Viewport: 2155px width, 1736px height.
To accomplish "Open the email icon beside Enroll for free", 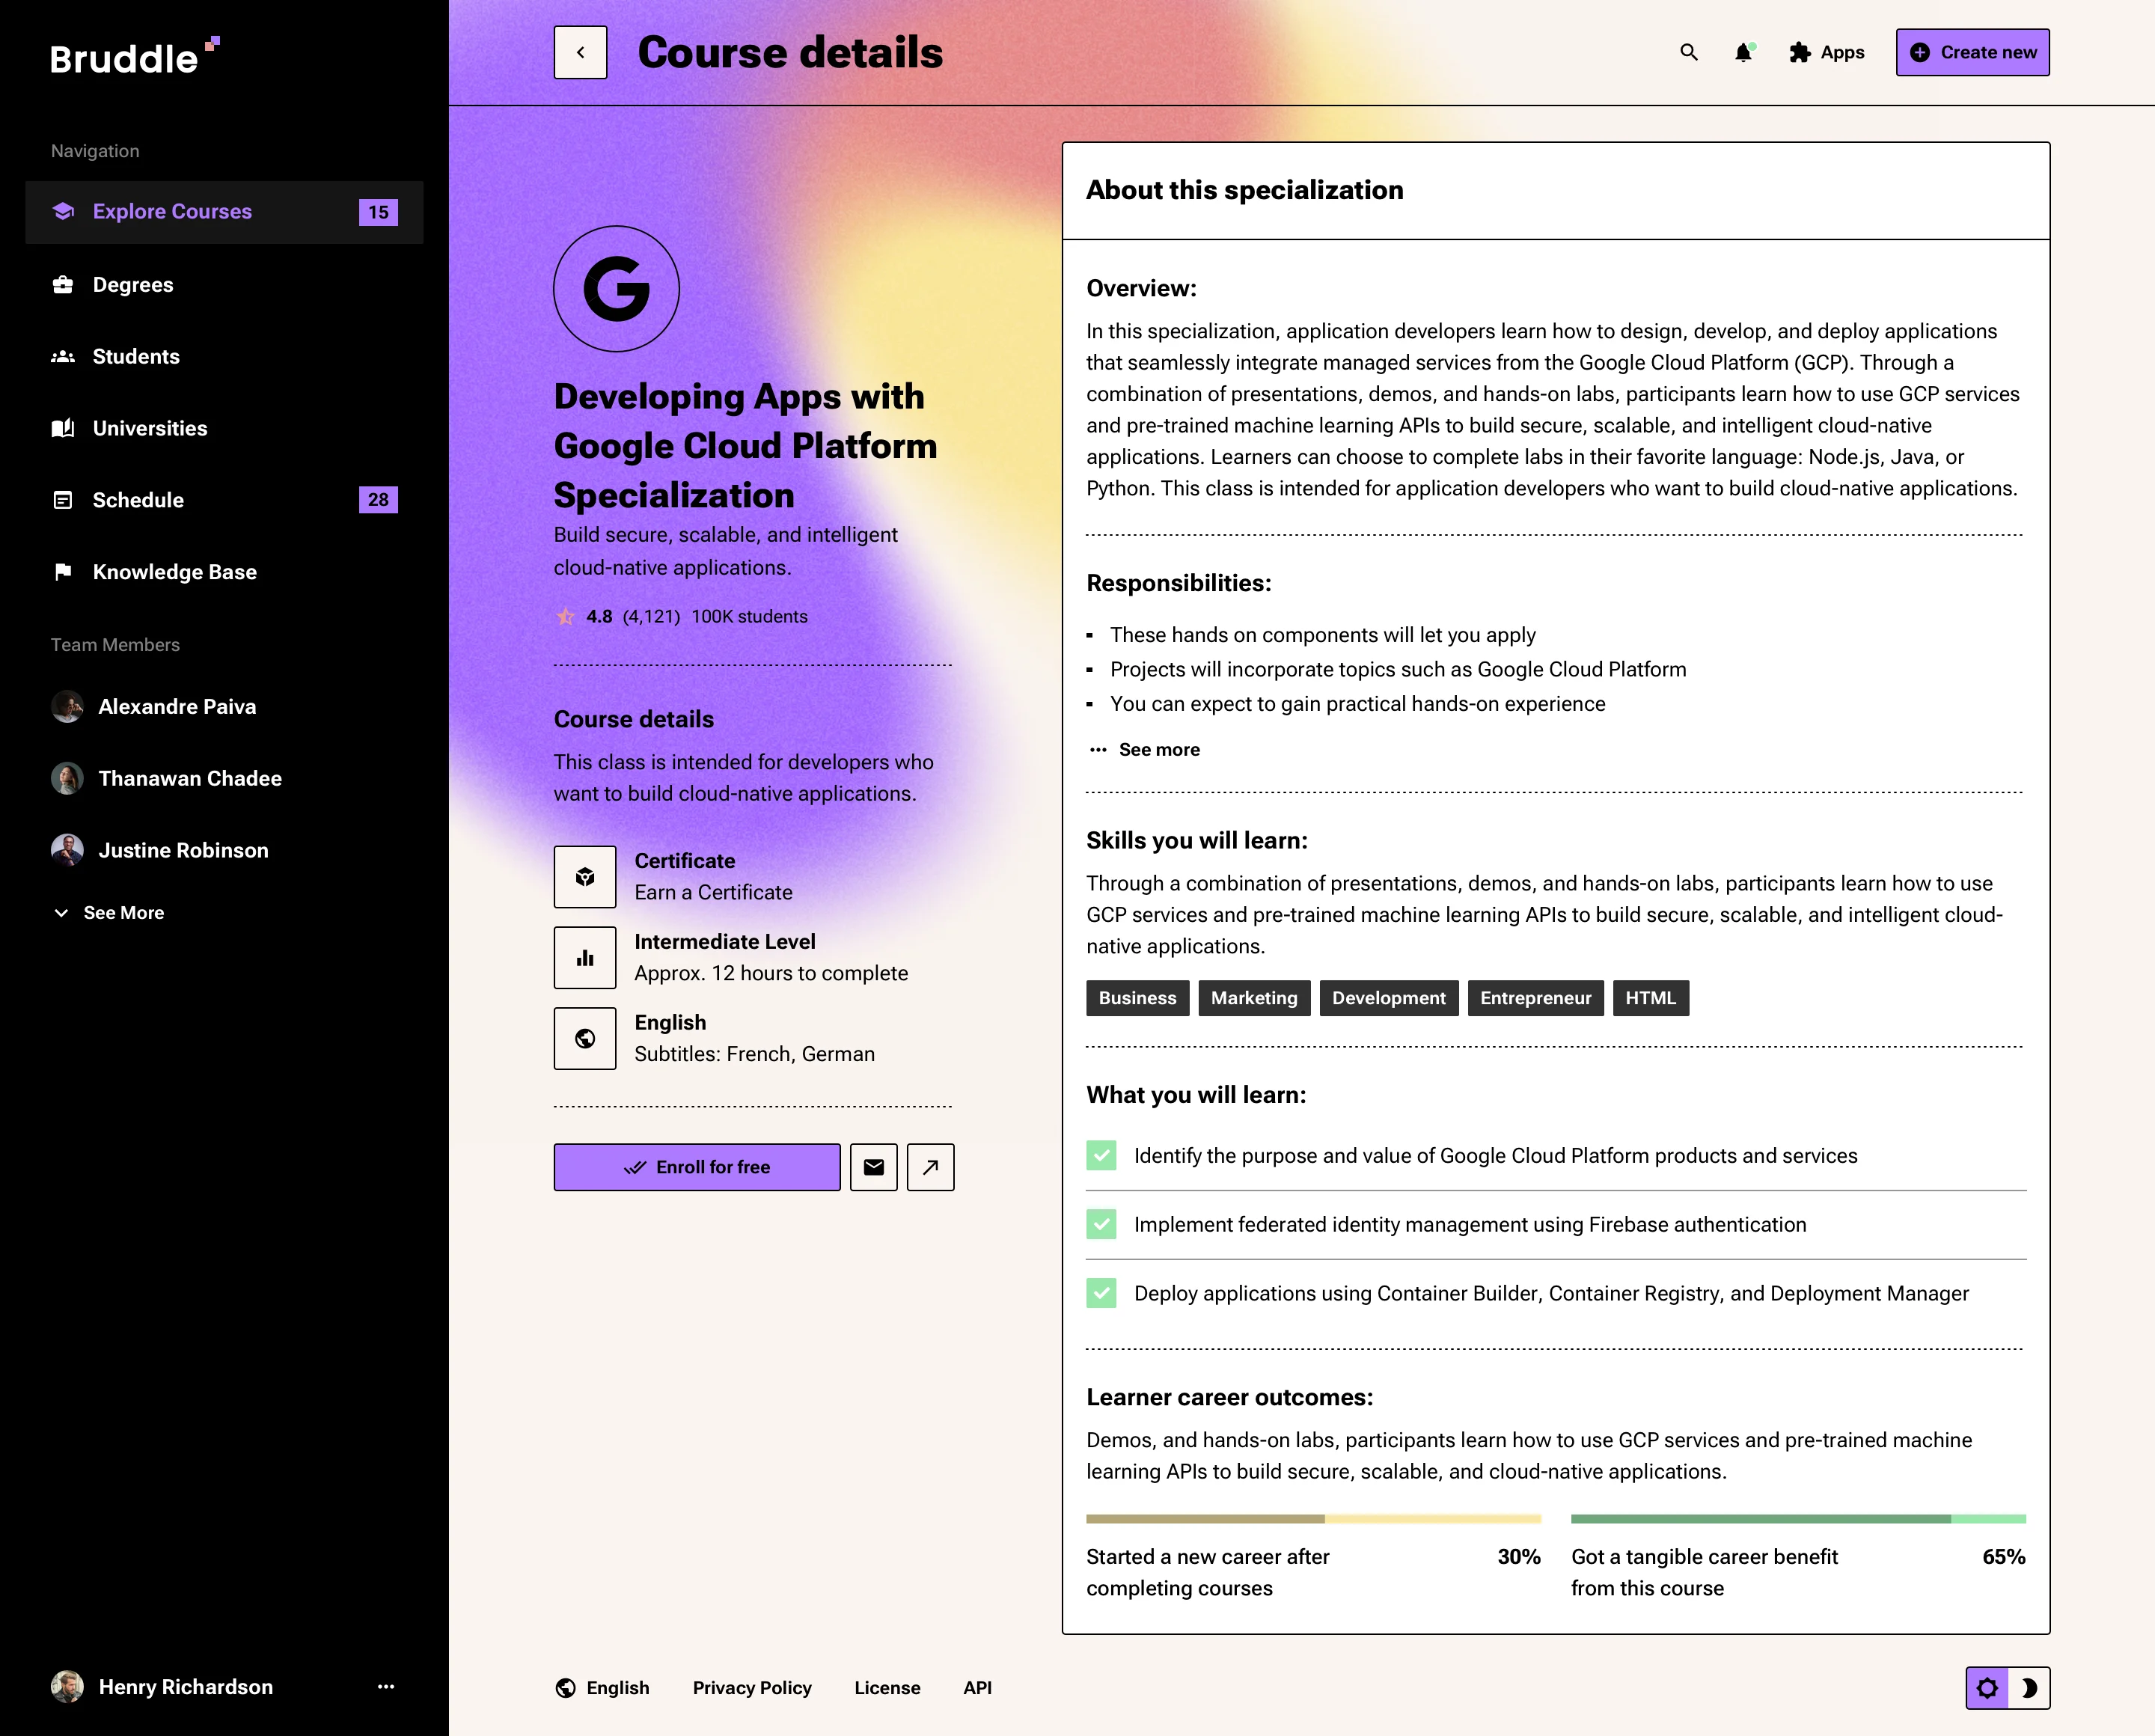I will pos(873,1167).
